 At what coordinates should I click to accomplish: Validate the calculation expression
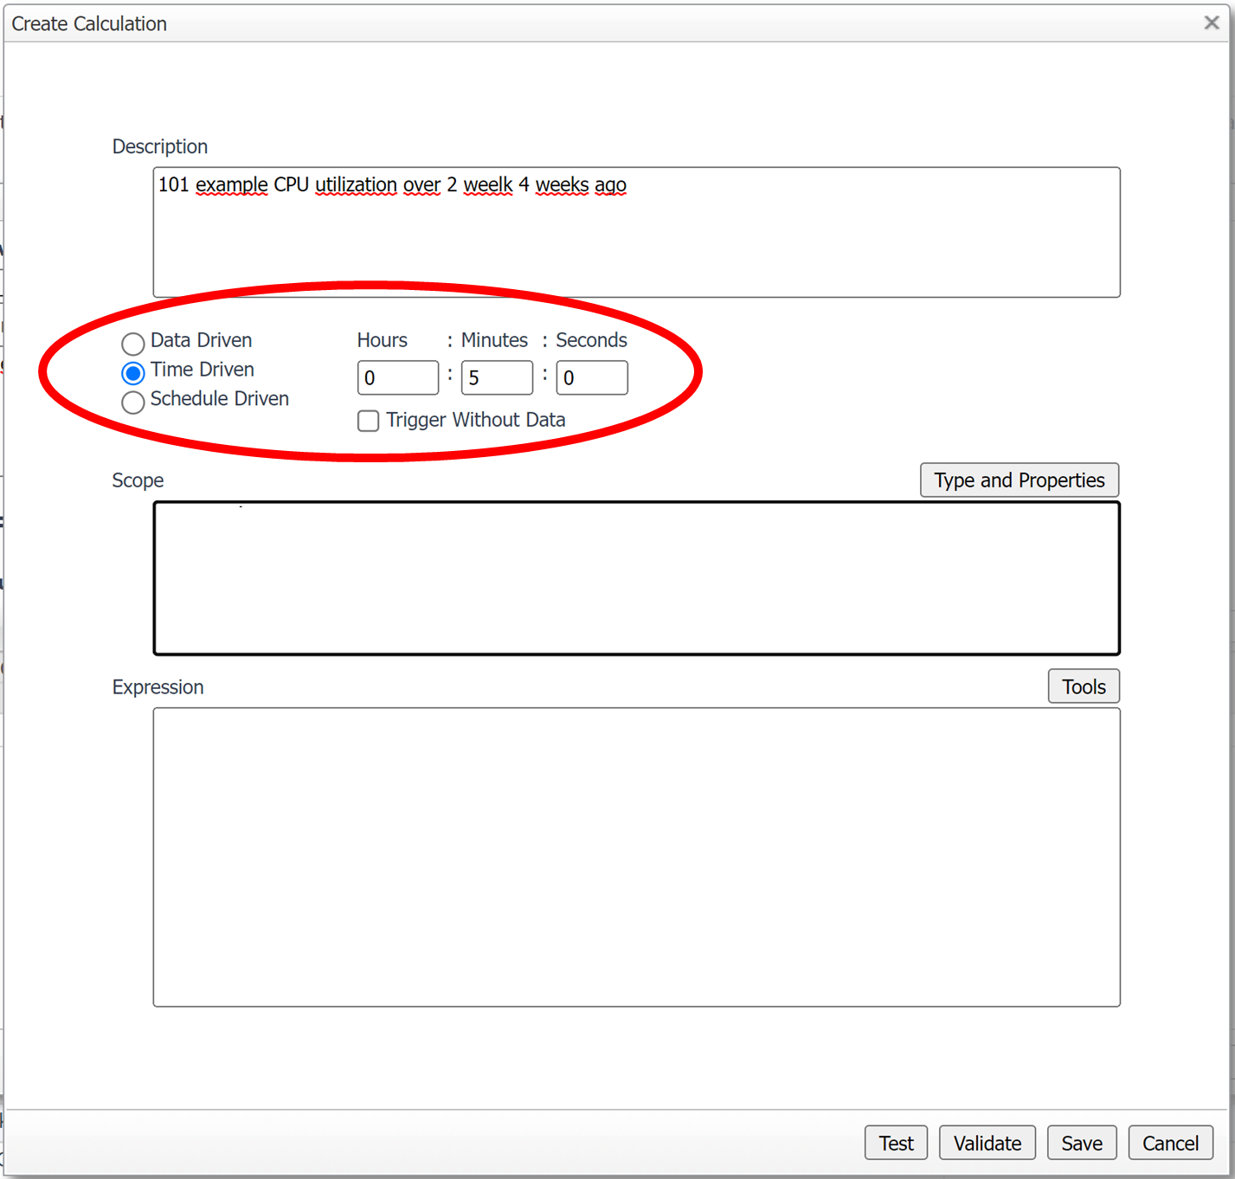[x=987, y=1143]
